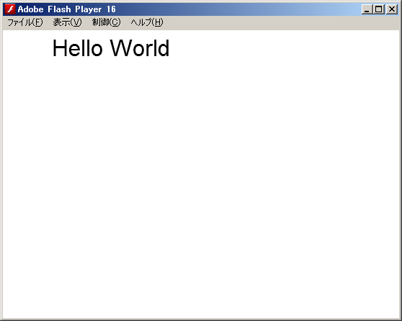Click the "Player" word in the title bar

pyautogui.click(x=88, y=10)
